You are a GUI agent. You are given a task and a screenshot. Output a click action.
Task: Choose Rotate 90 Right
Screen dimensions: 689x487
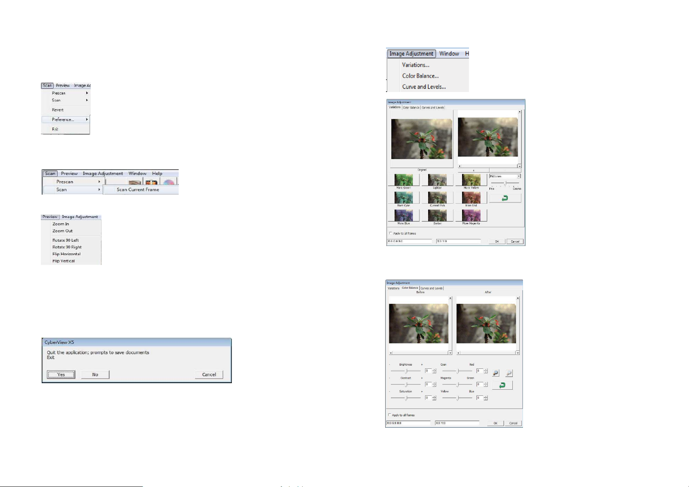coord(67,247)
